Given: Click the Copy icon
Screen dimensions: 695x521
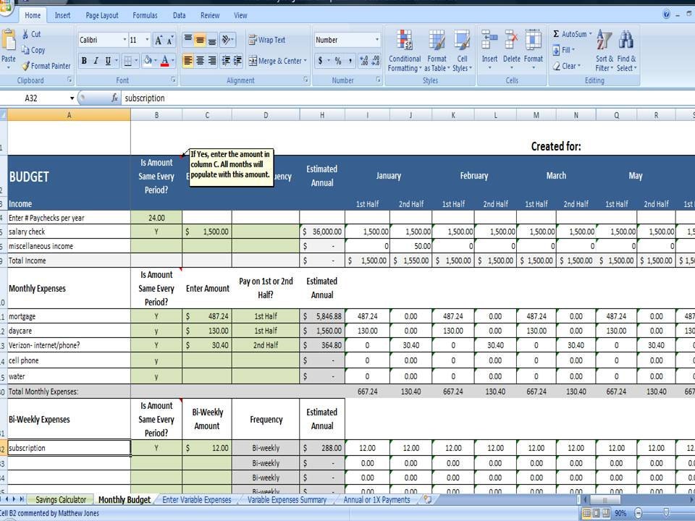Looking at the screenshot, I should point(25,50).
